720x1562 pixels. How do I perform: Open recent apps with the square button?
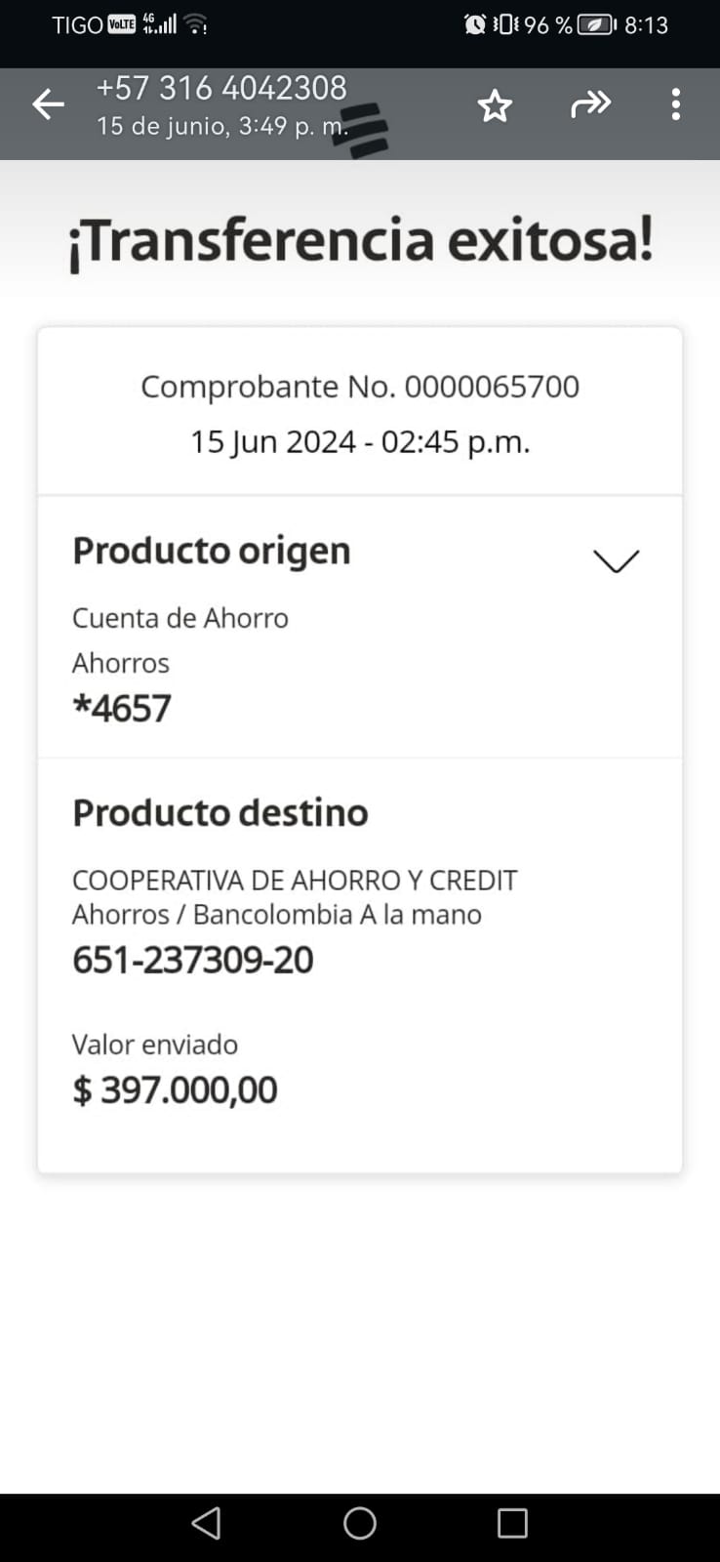[512, 1523]
